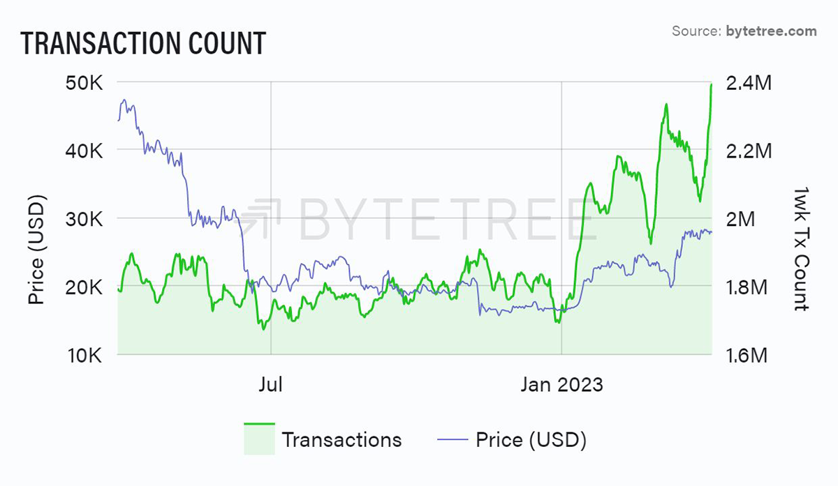Select the Jan 2023 x-axis label

(x=561, y=384)
